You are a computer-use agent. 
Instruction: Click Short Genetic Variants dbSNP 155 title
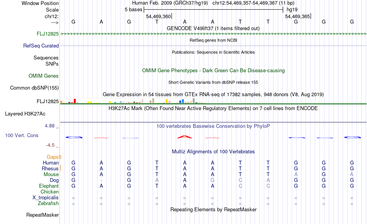(x=213, y=82)
